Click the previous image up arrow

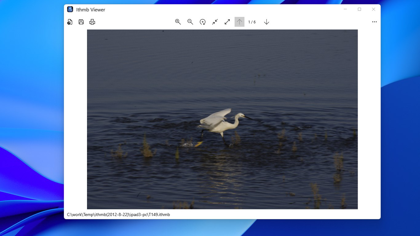click(x=239, y=22)
